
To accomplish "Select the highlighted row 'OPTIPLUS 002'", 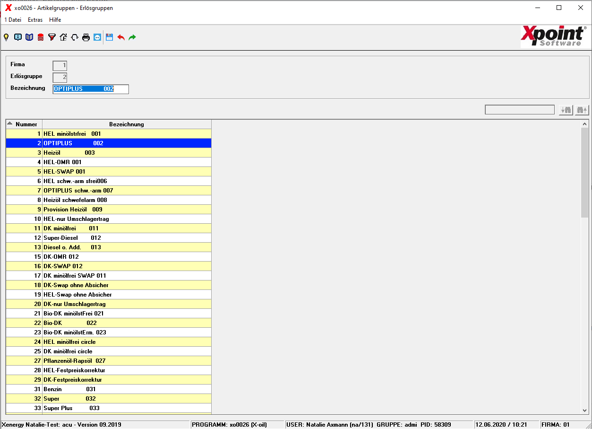I will [109, 143].
